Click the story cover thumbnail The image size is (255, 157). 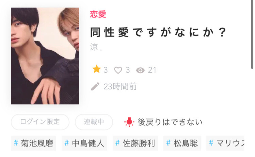pos(45,56)
